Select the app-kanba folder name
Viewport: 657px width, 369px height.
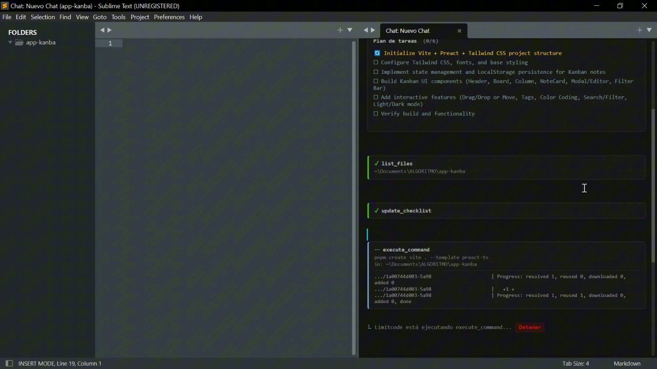pyautogui.click(x=41, y=42)
